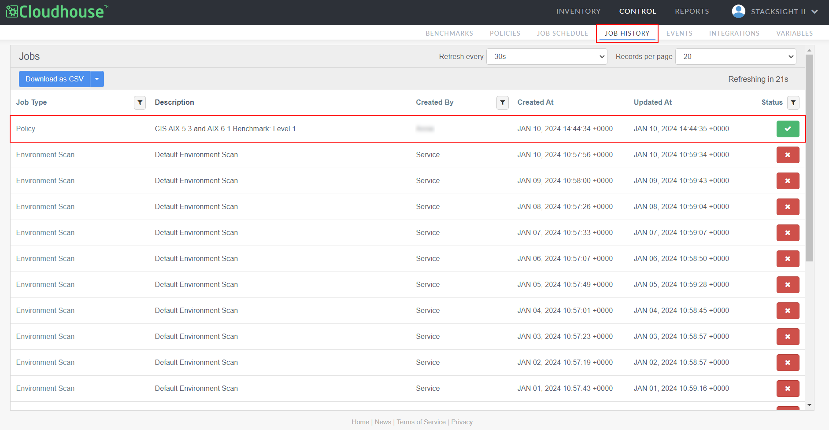Open the Status filter icon
829x430 pixels.
(x=793, y=103)
